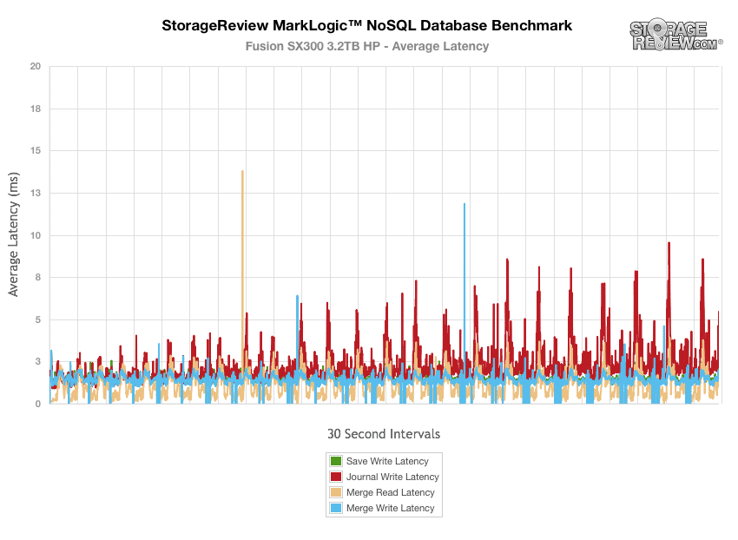Viewport: 738px width, 540px height.
Task: Click the blue Merge Write Latency swatch
Action: 336,508
